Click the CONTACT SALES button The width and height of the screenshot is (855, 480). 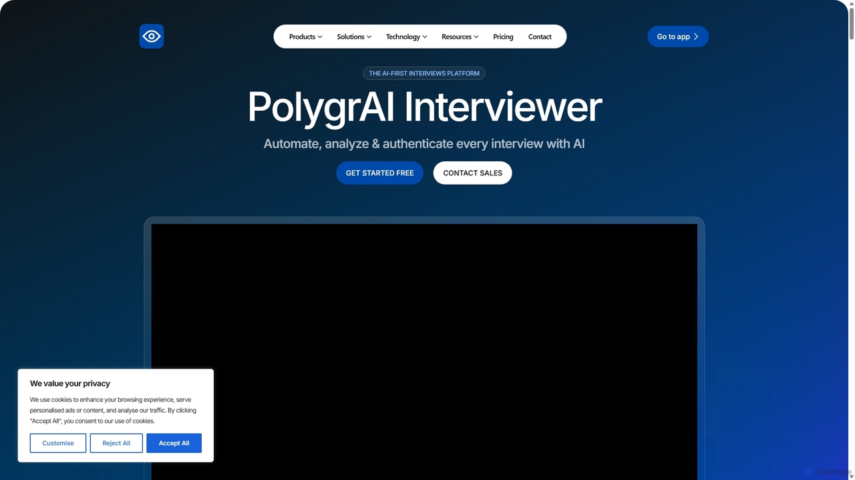click(x=472, y=173)
